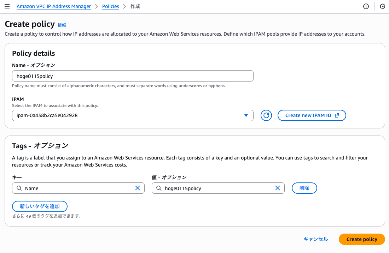Open the 情報 info link
The width and height of the screenshot is (389, 253).
pyautogui.click(x=62, y=25)
